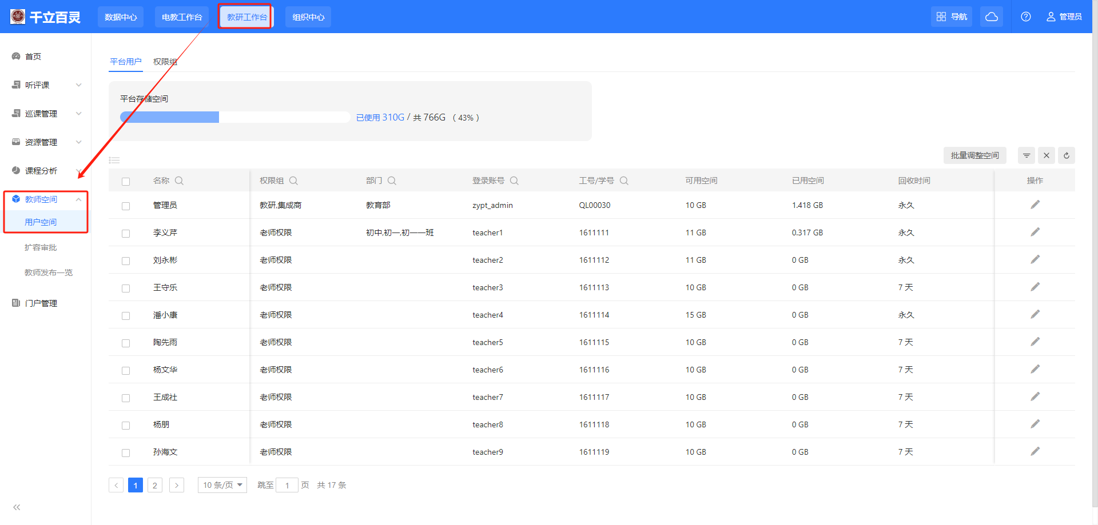Click the filter icon above the table

(1027, 155)
